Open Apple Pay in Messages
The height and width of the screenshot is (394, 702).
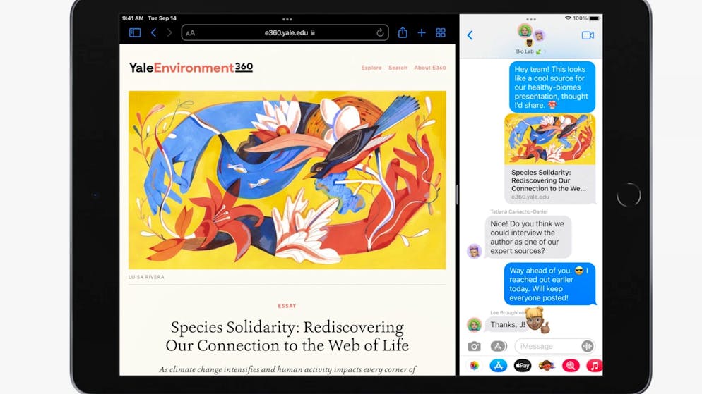coord(523,366)
